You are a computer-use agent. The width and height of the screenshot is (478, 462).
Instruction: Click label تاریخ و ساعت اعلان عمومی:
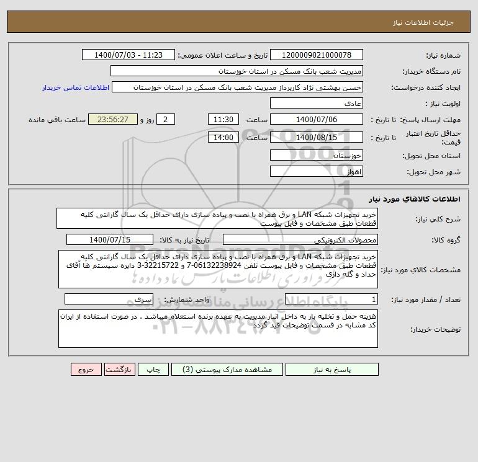[x=222, y=55]
